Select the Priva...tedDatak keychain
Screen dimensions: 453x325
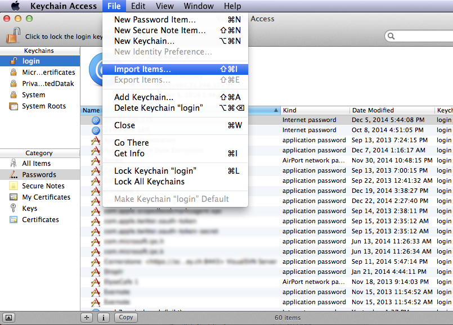(x=40, y=83)
